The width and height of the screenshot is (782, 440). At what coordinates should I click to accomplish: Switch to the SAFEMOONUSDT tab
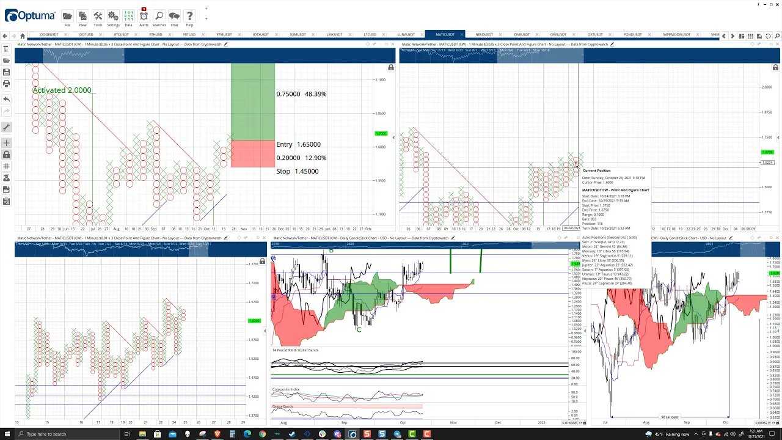coord(677,35)
